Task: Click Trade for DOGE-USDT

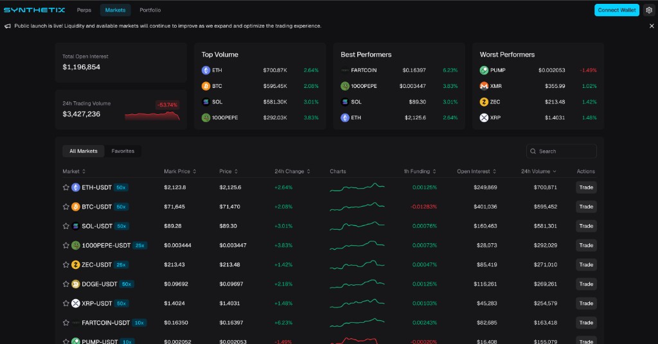Action: pos(586,284)
